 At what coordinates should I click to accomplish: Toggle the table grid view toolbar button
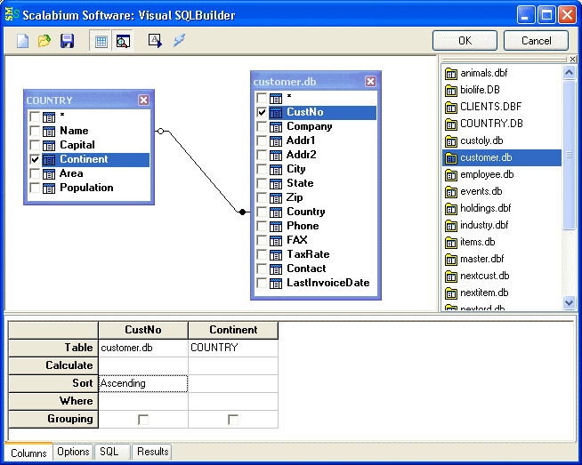coord(101,41)
